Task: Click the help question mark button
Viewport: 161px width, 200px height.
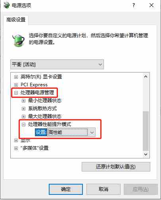Action: coord(134,5)
